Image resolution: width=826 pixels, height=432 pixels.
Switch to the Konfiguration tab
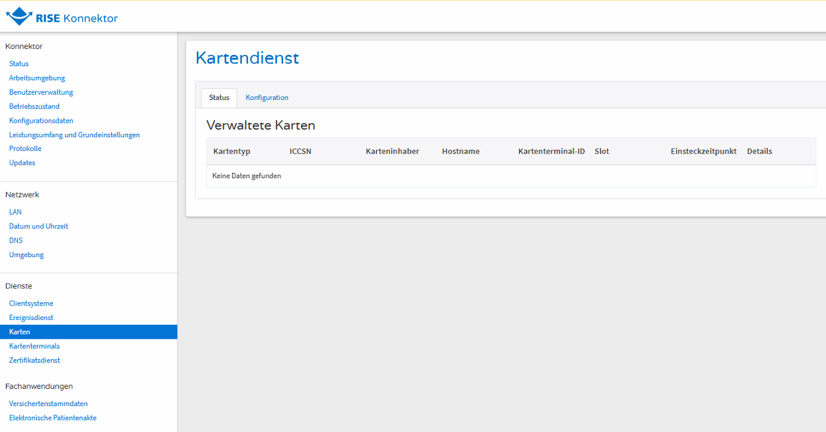[x=267, y=97]
